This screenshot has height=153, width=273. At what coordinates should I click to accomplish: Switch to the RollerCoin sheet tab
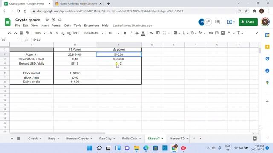click(130, 139)
